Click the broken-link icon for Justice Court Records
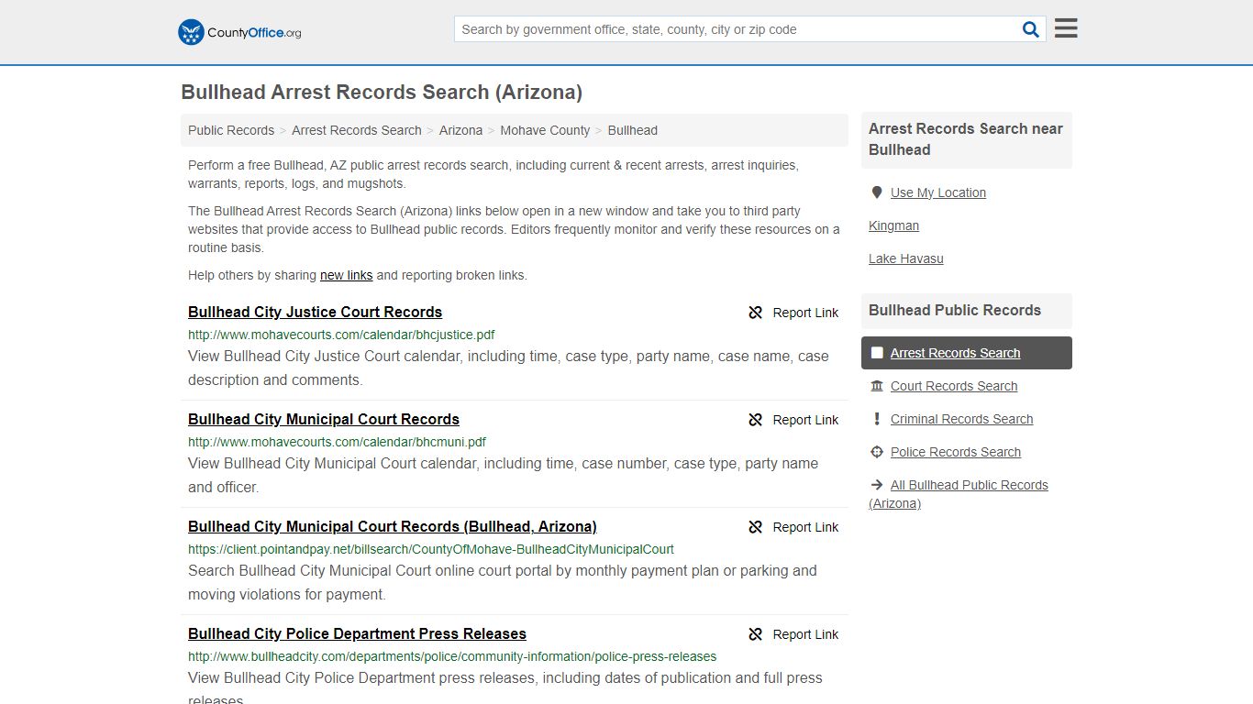The image size is (1253, 704). pos(756,313)
